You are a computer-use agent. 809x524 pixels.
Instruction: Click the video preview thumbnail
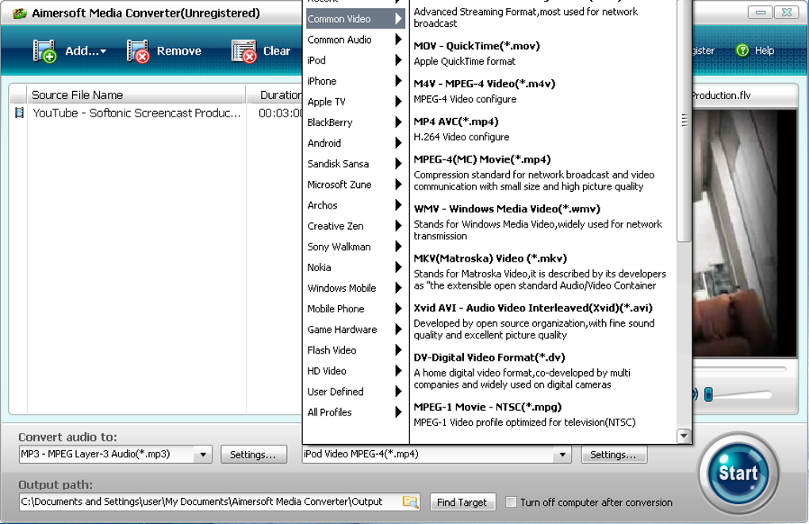[x=745, y=232]
